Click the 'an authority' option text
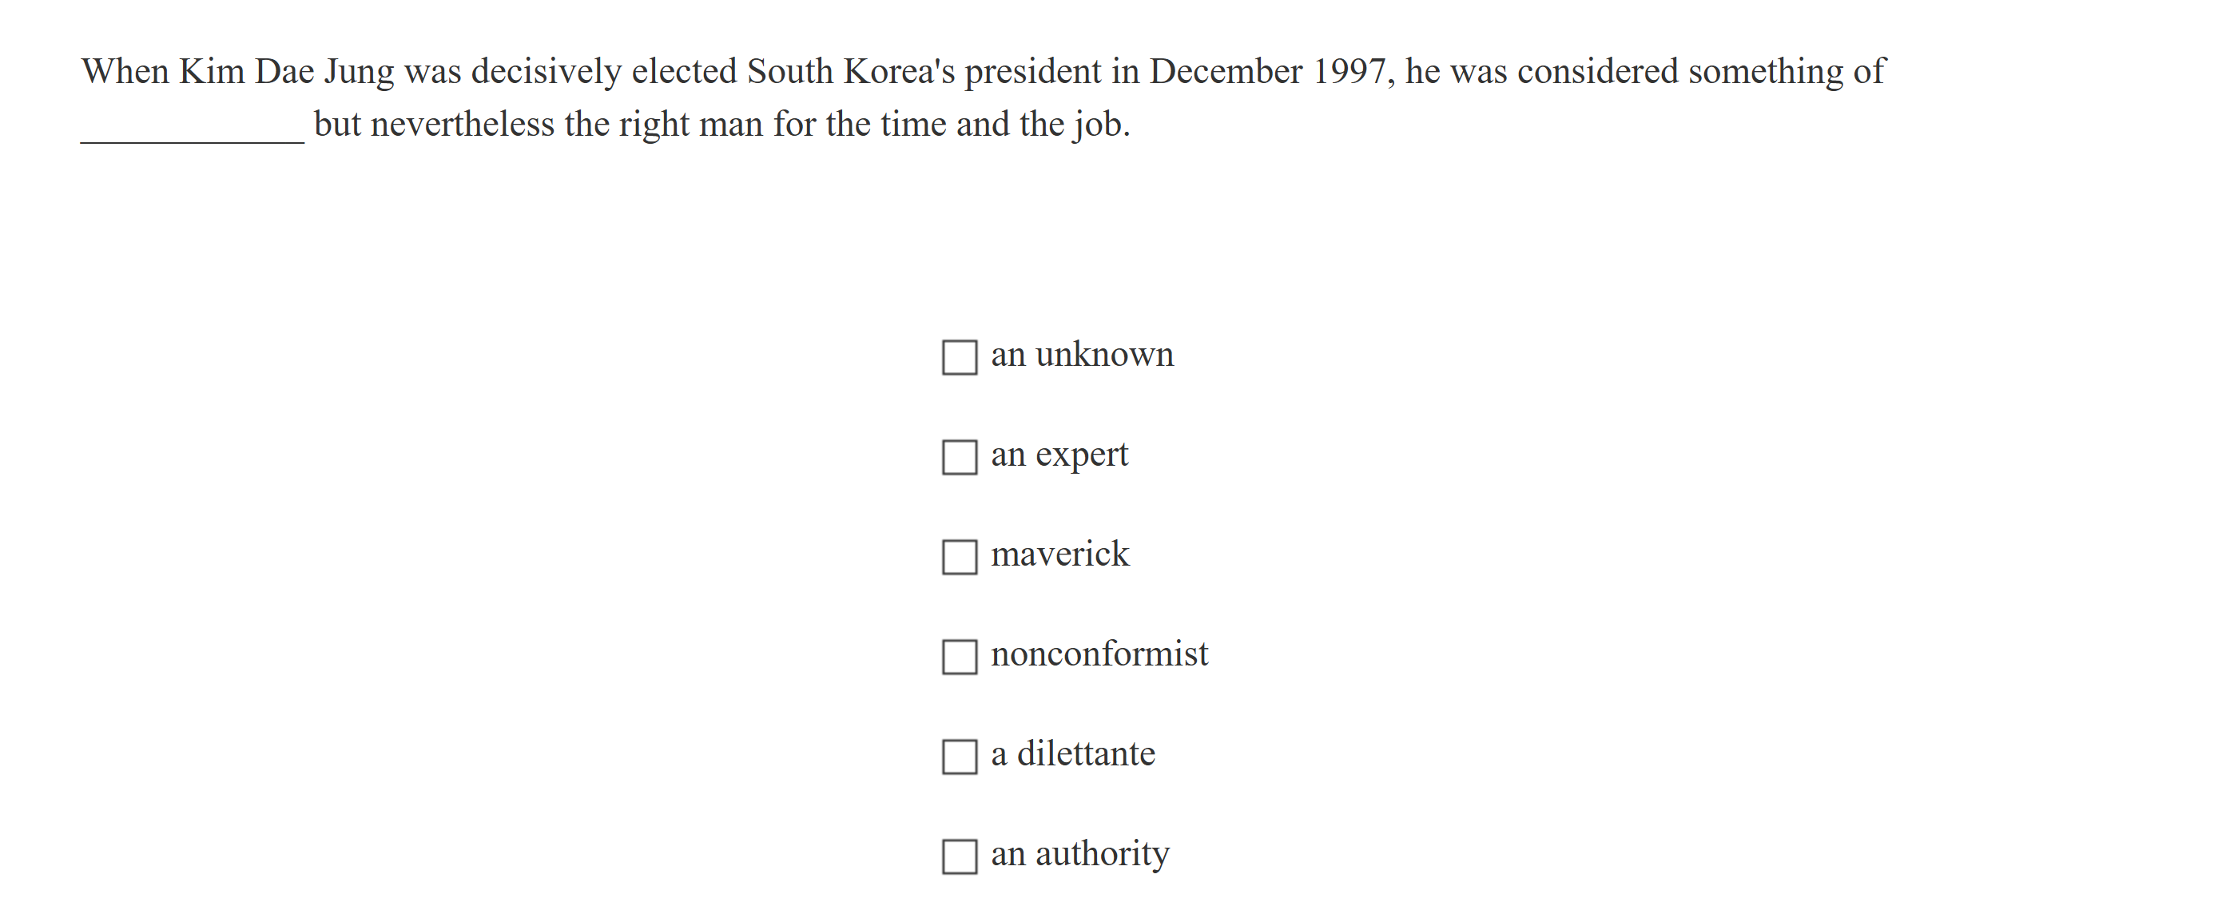The image size is (2214, 898). pos(1079,853)
